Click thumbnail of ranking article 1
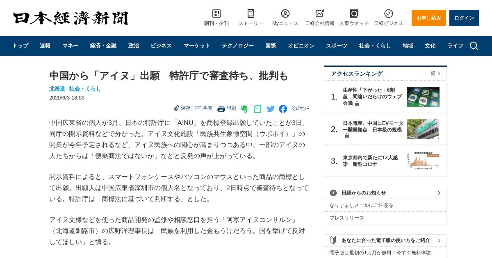Viewport: 492px width, 258px height. coord(423,97)
